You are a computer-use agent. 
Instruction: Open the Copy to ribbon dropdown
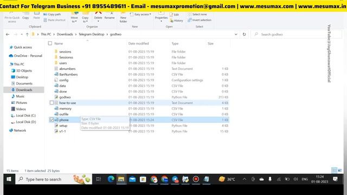[85, 17]
